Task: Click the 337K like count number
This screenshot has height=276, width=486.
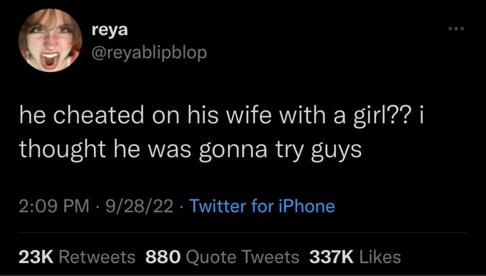Action: click(332, 257)
